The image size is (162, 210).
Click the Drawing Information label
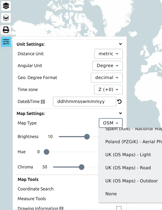click(x=38, y=208)
